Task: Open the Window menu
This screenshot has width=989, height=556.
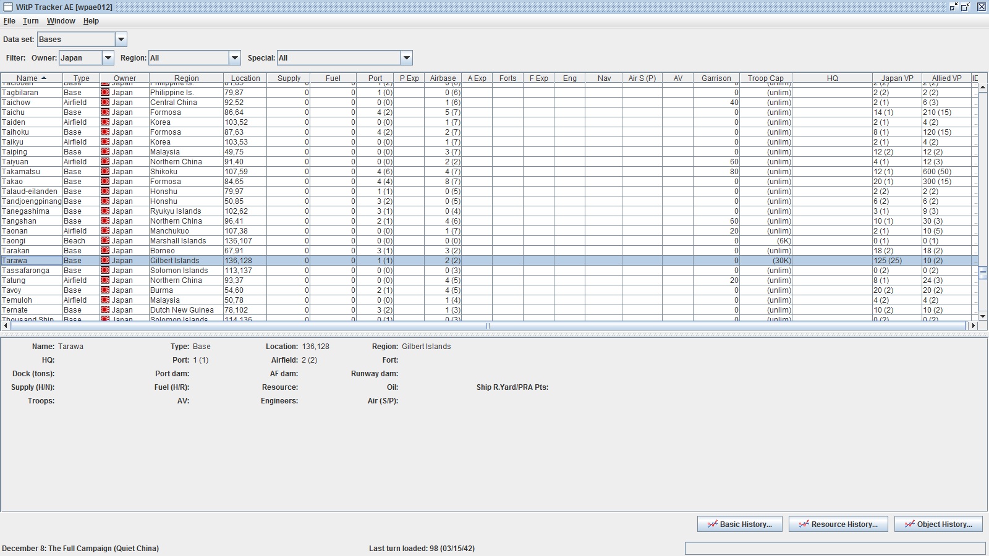Action: (61, 21)
